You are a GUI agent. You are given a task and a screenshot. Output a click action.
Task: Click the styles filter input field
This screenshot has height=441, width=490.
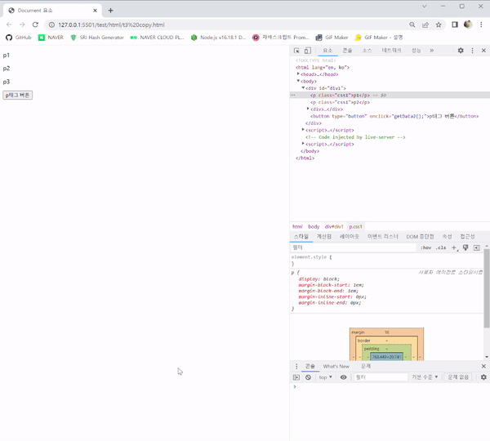353,247
